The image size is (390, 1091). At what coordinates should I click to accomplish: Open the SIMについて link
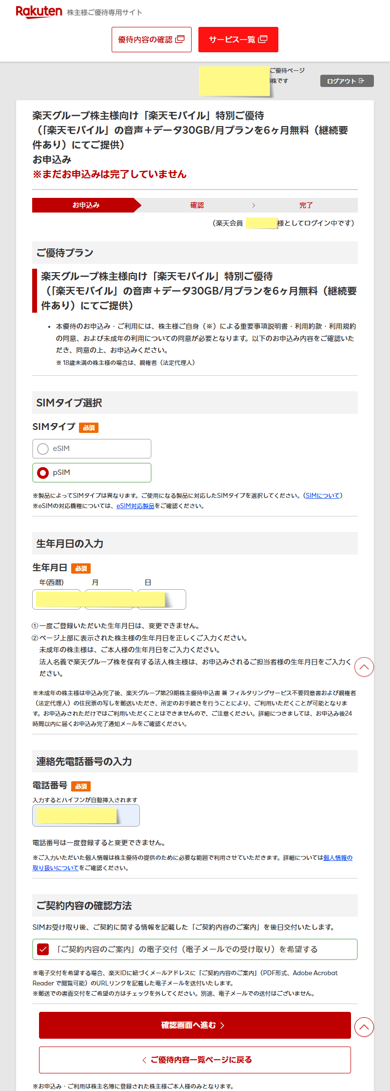click(x=323, y=495)
